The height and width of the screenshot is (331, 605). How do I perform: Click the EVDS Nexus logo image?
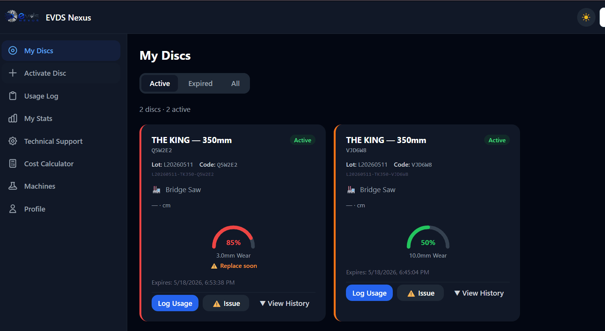(x=22, y=16)
